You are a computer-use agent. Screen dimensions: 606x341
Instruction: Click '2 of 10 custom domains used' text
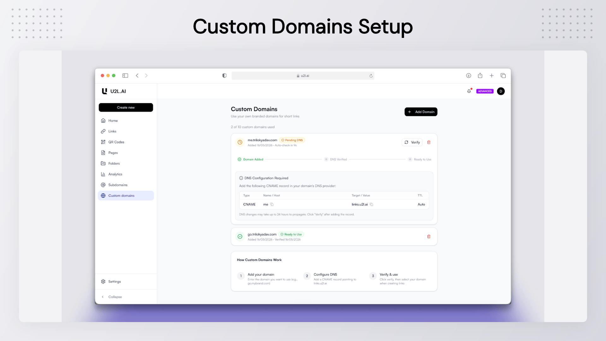pyautogui.click(x=252, y=127)
